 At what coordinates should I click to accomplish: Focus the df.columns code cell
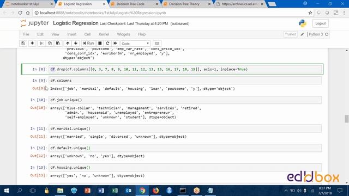click(185, 81)
